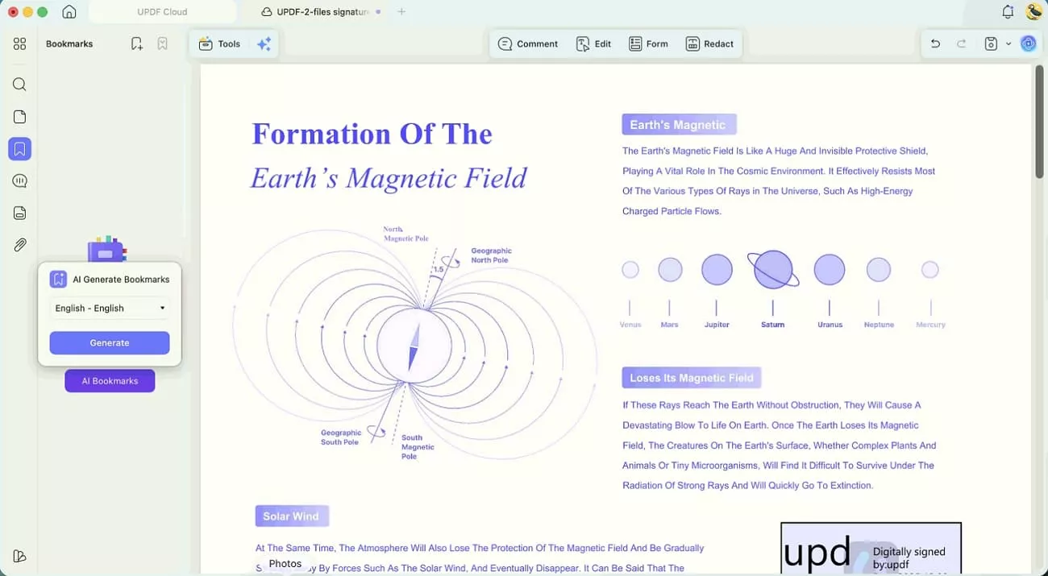Show the page thumbnails panel
Screen dimensions: 1048x576
(19, 116)
